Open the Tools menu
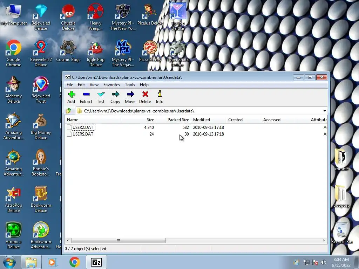The width and height of the screenshot is (359, 269). click(130, 85)
